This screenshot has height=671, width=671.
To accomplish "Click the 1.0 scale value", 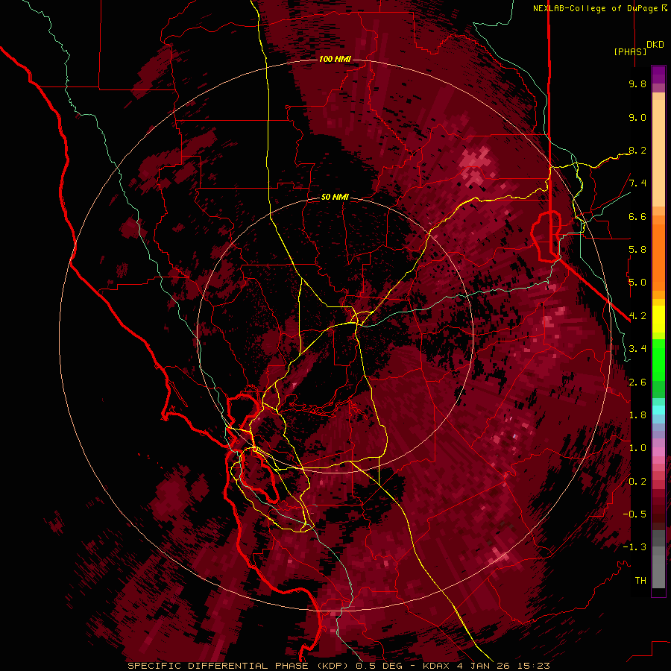I will click(637, 448).
